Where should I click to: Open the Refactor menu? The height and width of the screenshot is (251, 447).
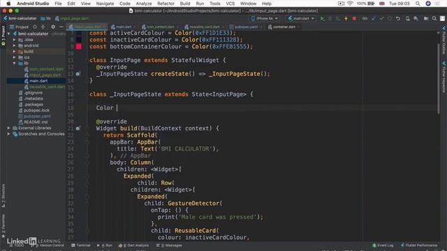click(166, 3)
